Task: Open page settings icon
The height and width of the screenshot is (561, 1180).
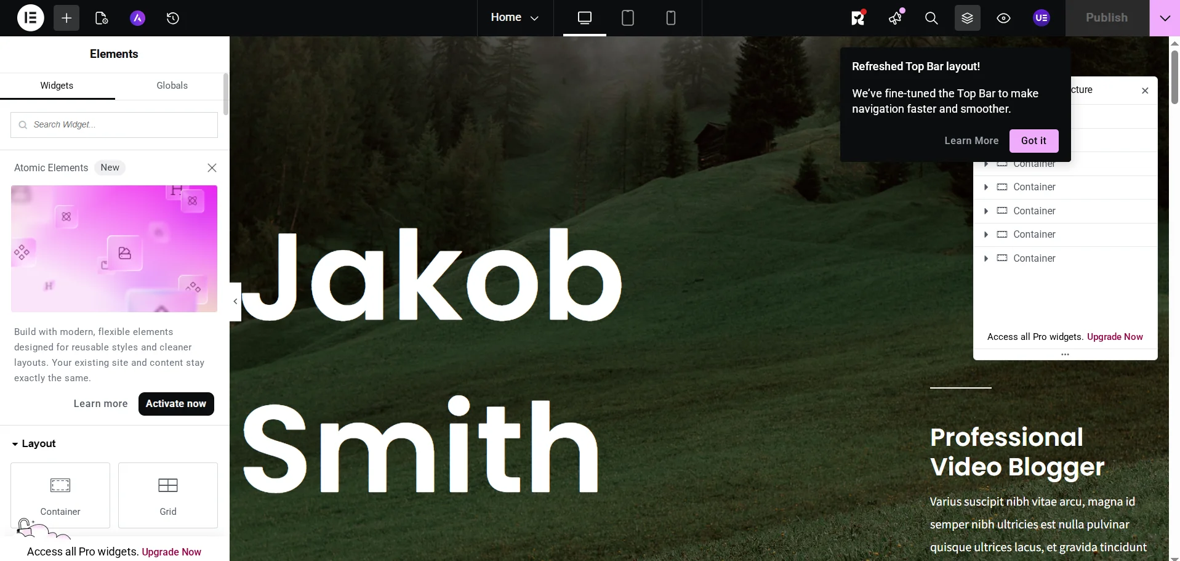Action: click(101, 18)
